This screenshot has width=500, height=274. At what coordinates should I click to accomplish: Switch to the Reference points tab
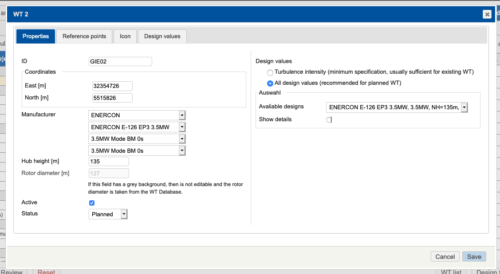pos(84,36)
